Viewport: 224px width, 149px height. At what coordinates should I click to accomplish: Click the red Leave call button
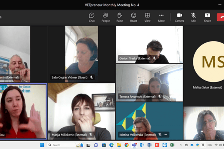[220, 17]
